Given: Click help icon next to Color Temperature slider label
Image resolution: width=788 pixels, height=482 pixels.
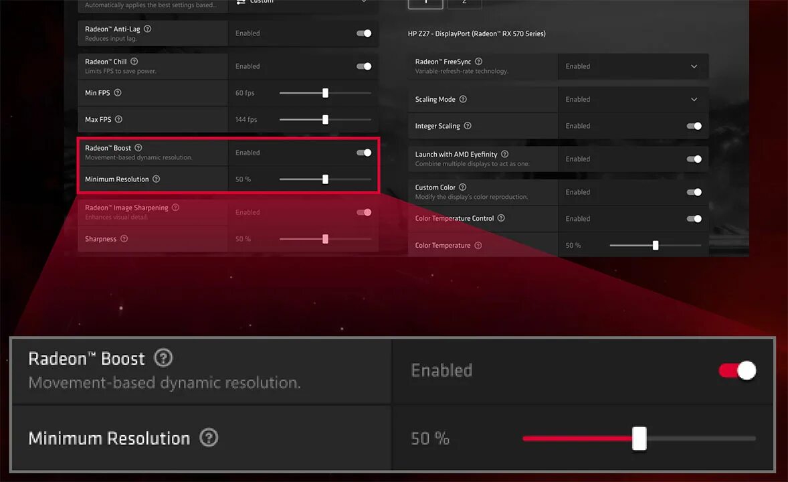Looking at the screenshot, I should [x=478, y=245].
